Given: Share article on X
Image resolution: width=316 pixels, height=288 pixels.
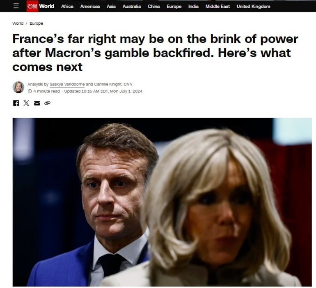Looking at the screenshot, I should [26, 103].
